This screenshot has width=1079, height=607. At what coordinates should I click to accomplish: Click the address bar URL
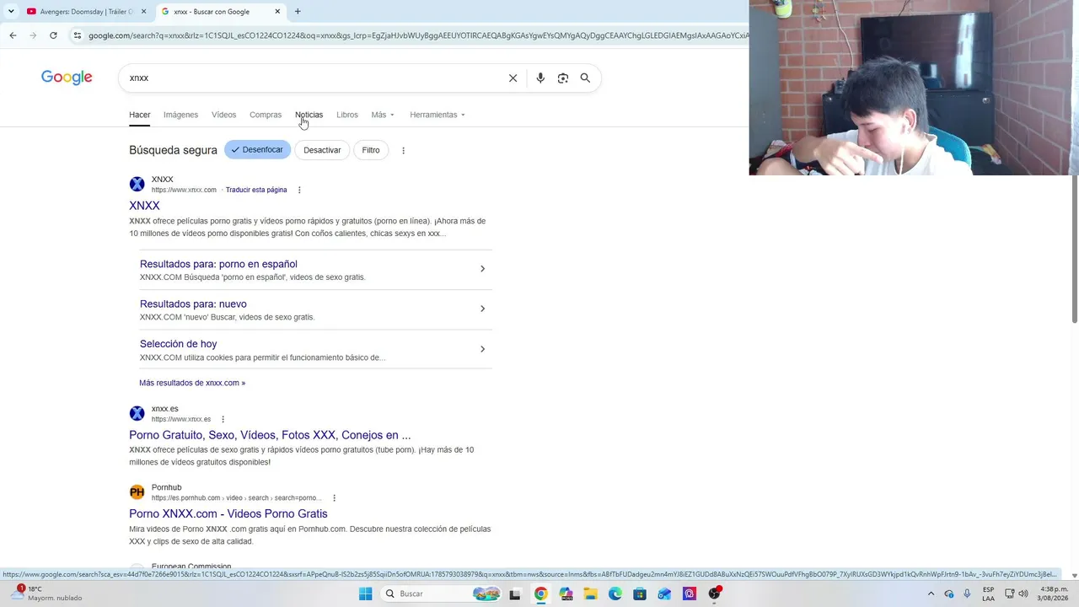point(417,35)
